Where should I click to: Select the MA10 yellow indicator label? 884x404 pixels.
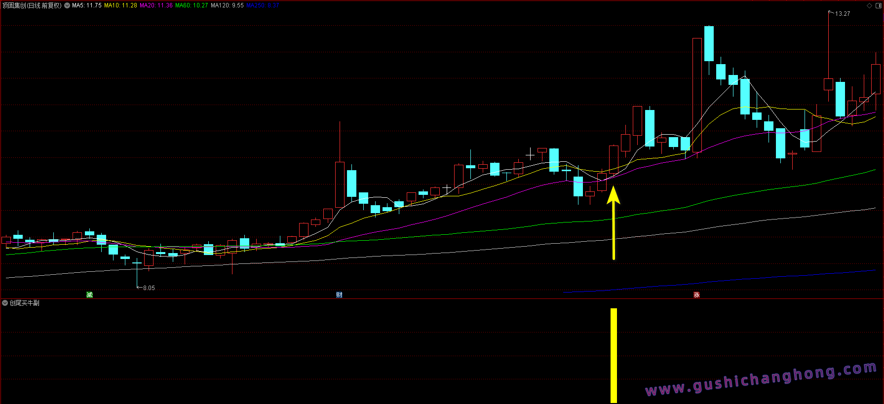coord(120,5)
